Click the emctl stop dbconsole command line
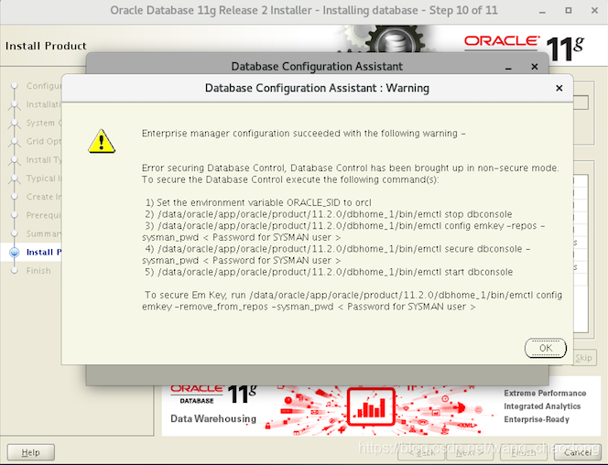This screenshot has height=465, width=608. point(329,214)
